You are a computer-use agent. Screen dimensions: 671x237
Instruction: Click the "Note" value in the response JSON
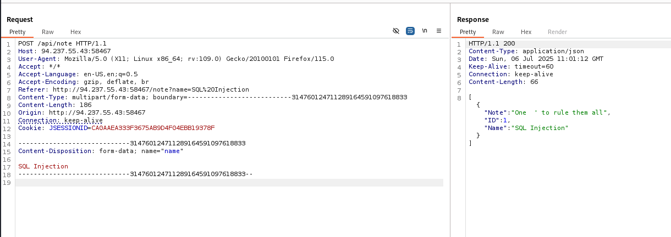click(x=560, y=112)
